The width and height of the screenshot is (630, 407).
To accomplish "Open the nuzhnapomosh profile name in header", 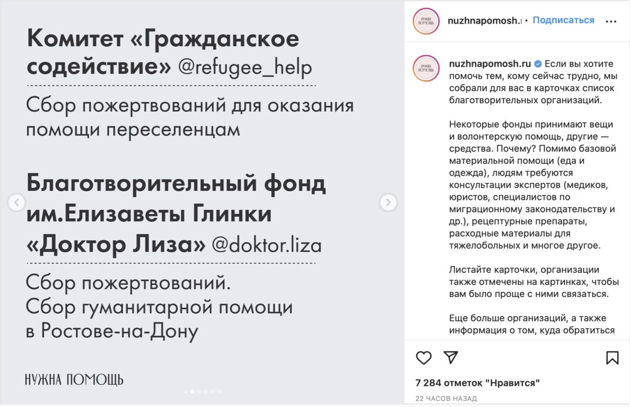I will click(484, 21).
